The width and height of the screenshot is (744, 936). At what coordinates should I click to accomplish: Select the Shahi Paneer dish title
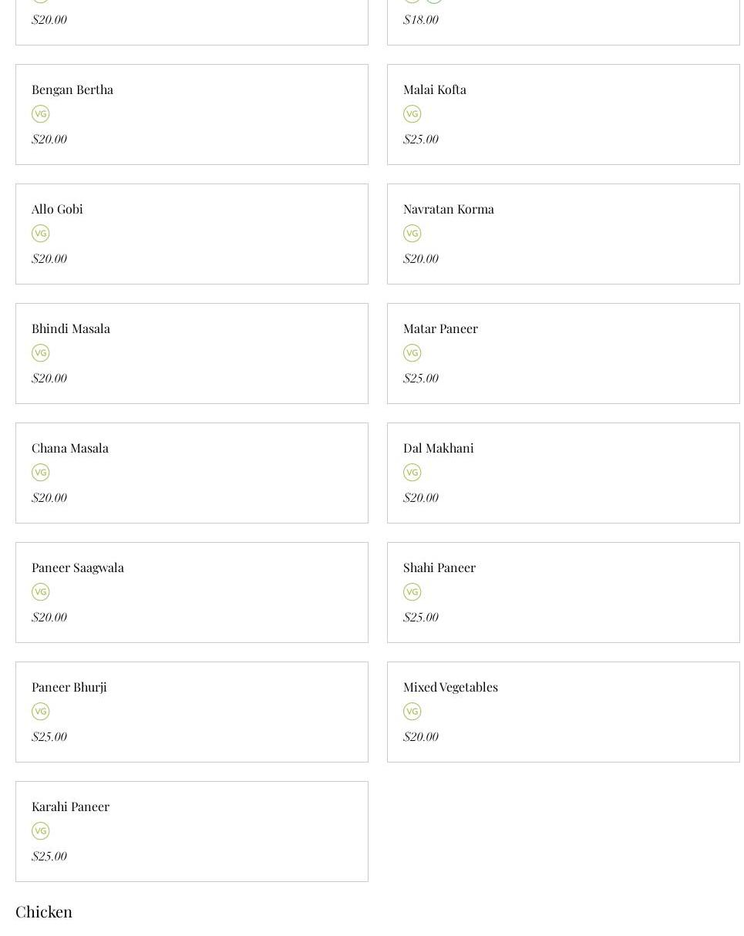[x=439, y=567]
